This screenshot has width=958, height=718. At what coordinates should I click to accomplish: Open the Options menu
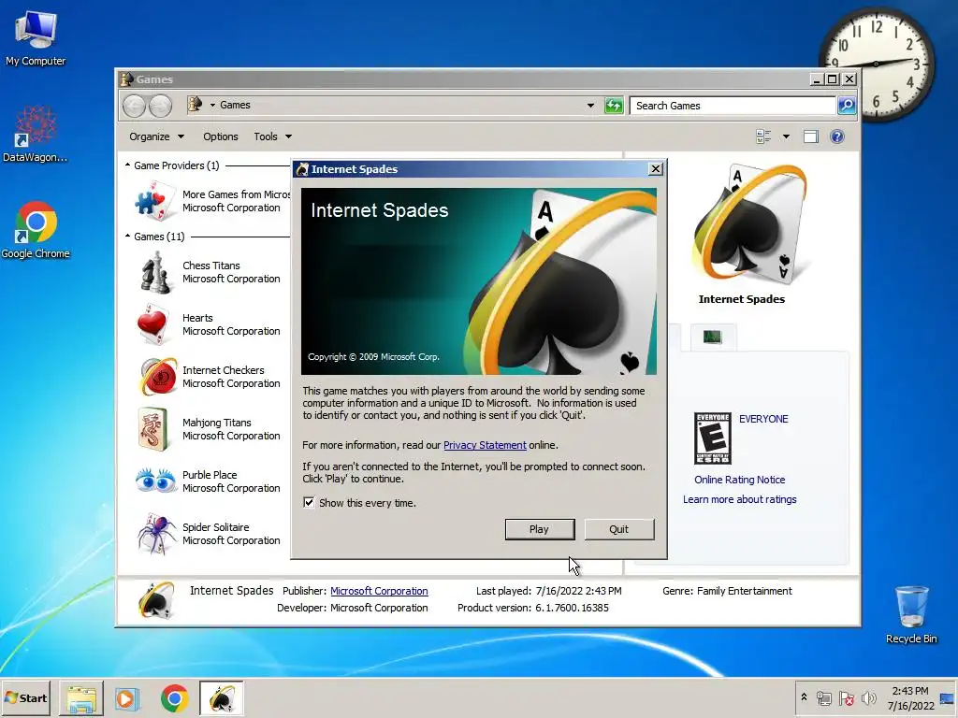(x=221, y=136)
